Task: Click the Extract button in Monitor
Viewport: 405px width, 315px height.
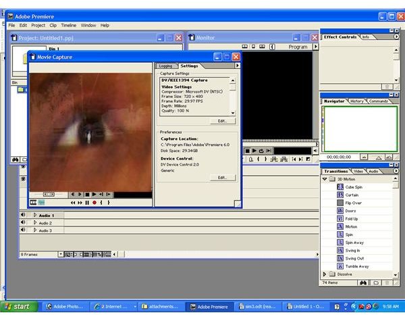Action: coord(284,160)
